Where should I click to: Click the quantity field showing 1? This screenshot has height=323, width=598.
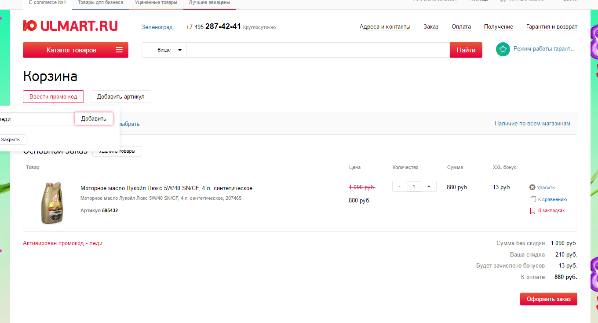[414, 187]
